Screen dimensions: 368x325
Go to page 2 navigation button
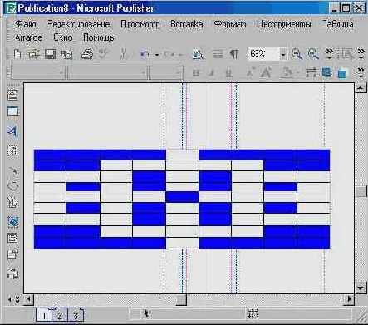[x=60, y=315]
